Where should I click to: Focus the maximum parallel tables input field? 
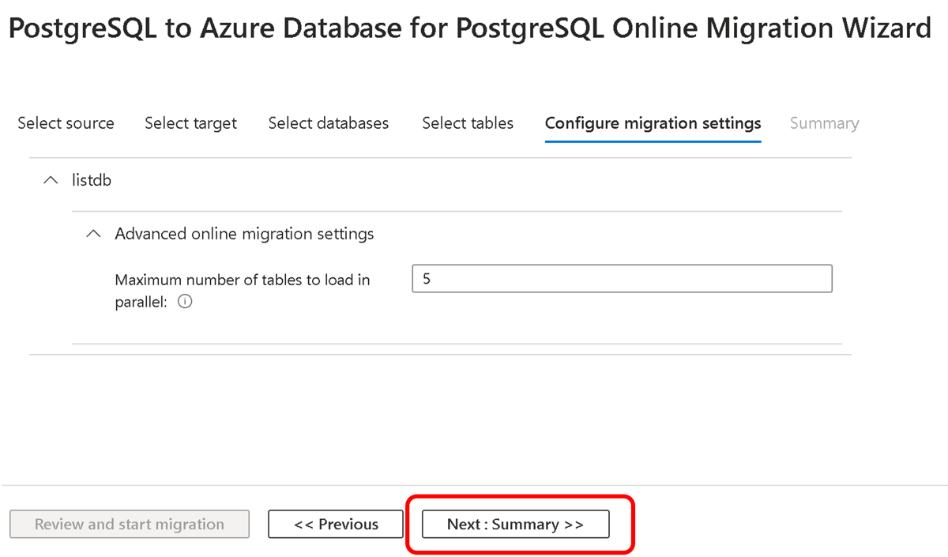[x=622, y=279]
